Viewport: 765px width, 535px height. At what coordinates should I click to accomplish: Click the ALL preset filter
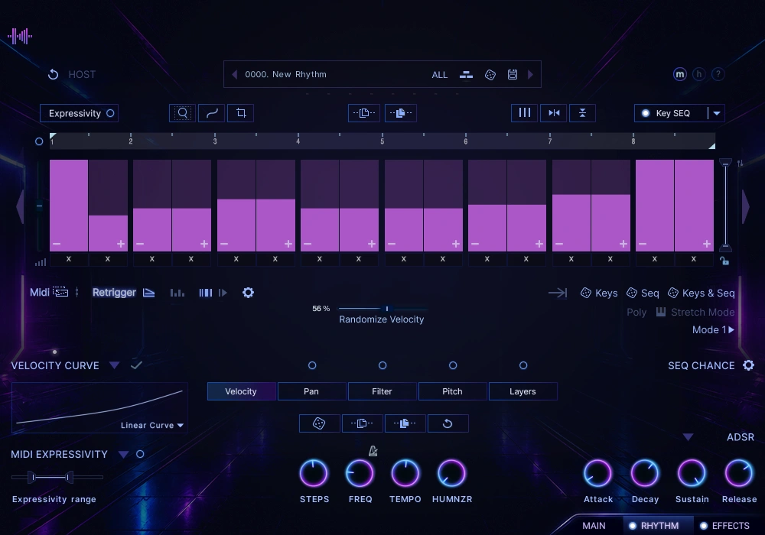coord(440,75)
